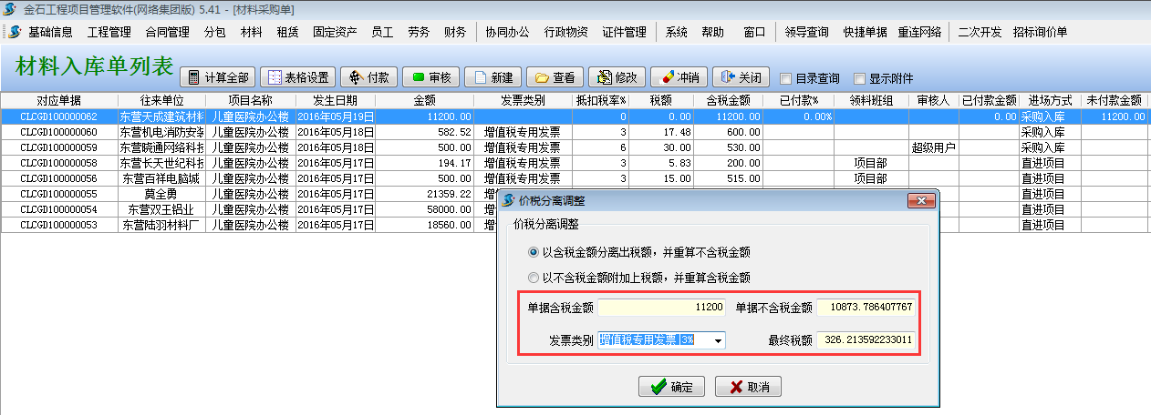Select 以含税金额分离出税额 radio option
Screen dimensions: 1151x415
click(534, 252)
